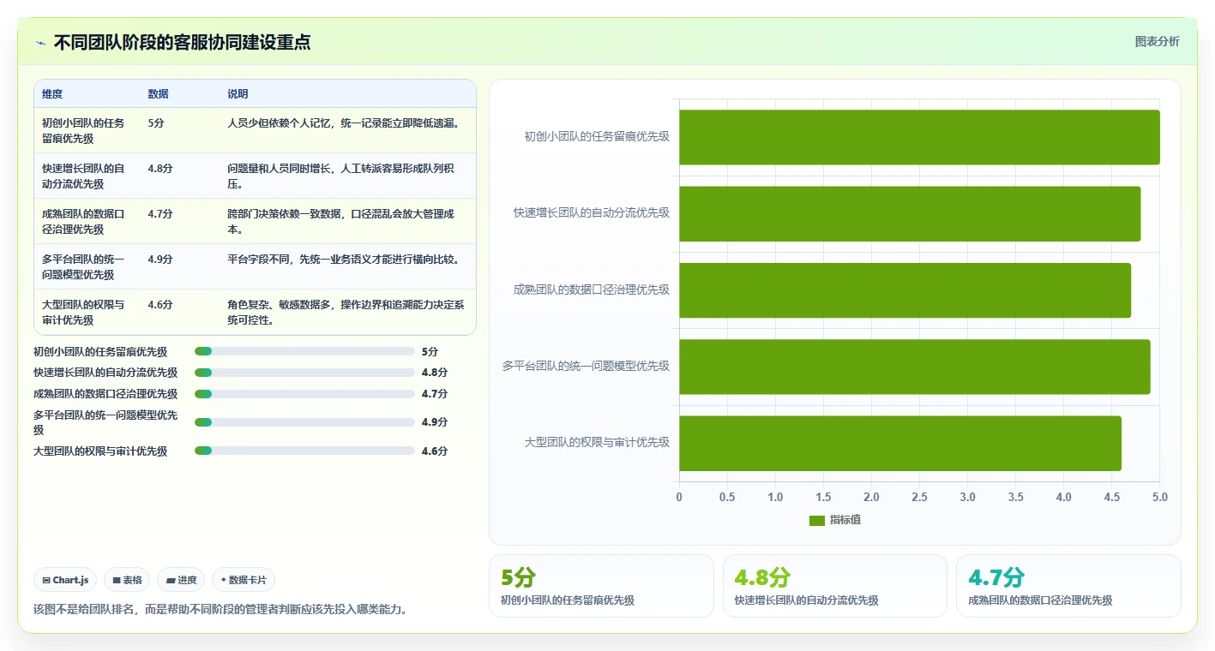Click the title icon beside 不同团队阶段的客服协同建设重点
Viewport: 1215px width, 651px height.
tap(40, 43)
